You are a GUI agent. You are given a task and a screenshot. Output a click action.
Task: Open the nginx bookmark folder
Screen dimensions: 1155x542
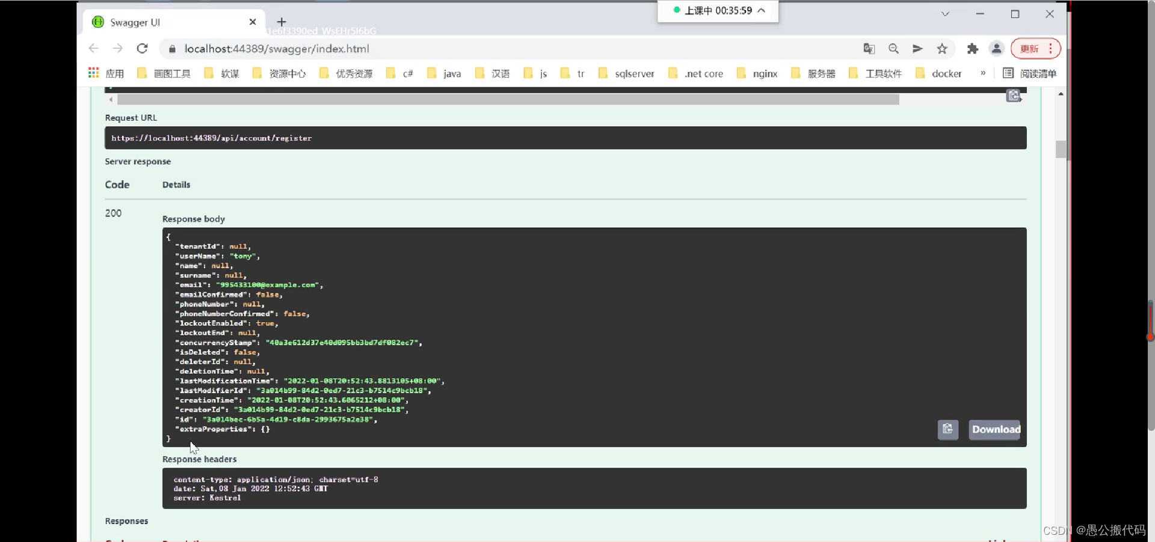757,73
